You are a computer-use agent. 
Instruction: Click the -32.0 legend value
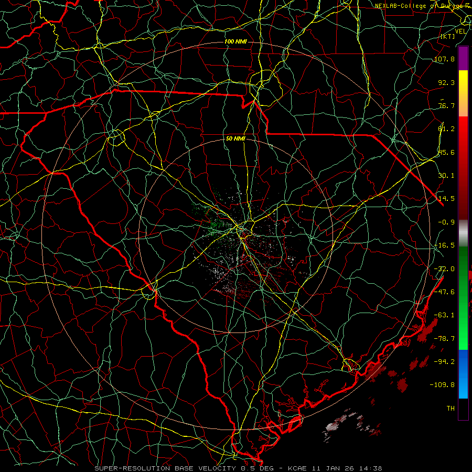tap(444, 269)
